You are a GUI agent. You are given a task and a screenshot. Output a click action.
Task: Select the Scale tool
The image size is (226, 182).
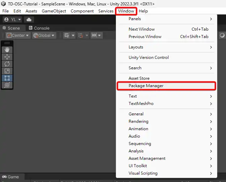pos(7,71)
